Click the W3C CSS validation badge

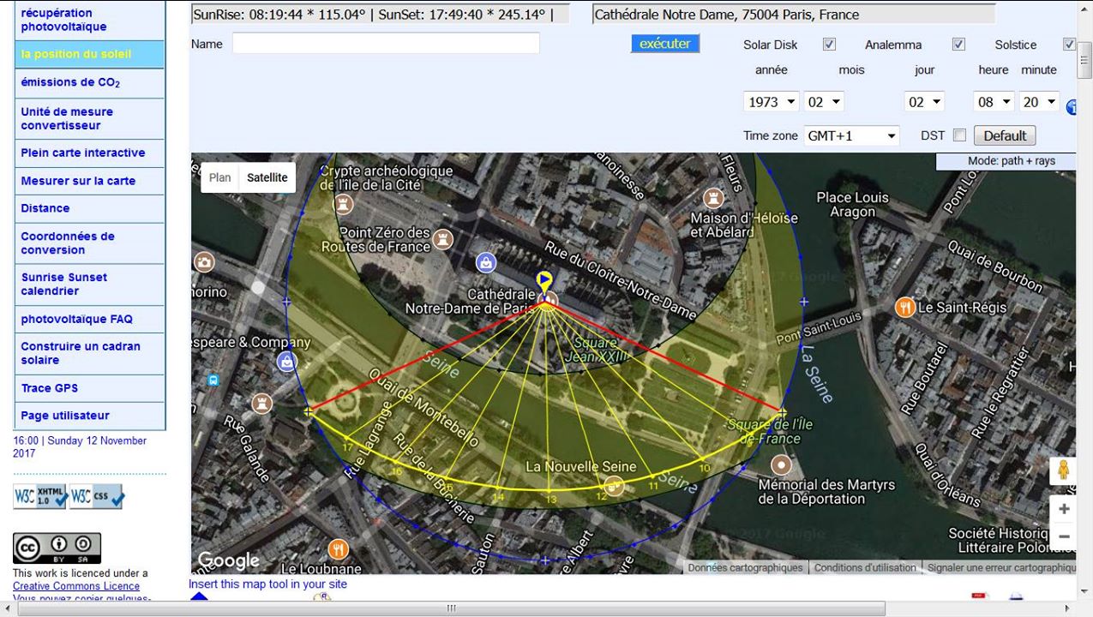point(96,496)
